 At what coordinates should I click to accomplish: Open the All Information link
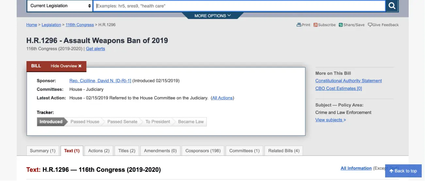pos(356,168)
